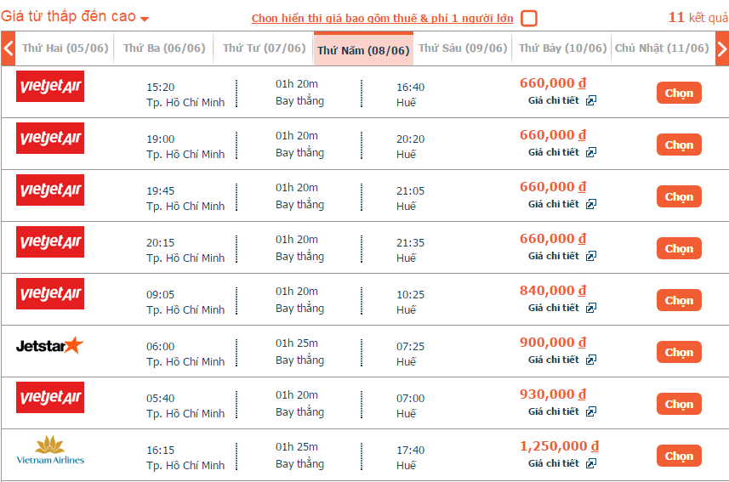The width and height of the screenshot is (729, 482).
Task: Switch to Thứ Sáu (09/06) date tab
Action: click(463, 48)
